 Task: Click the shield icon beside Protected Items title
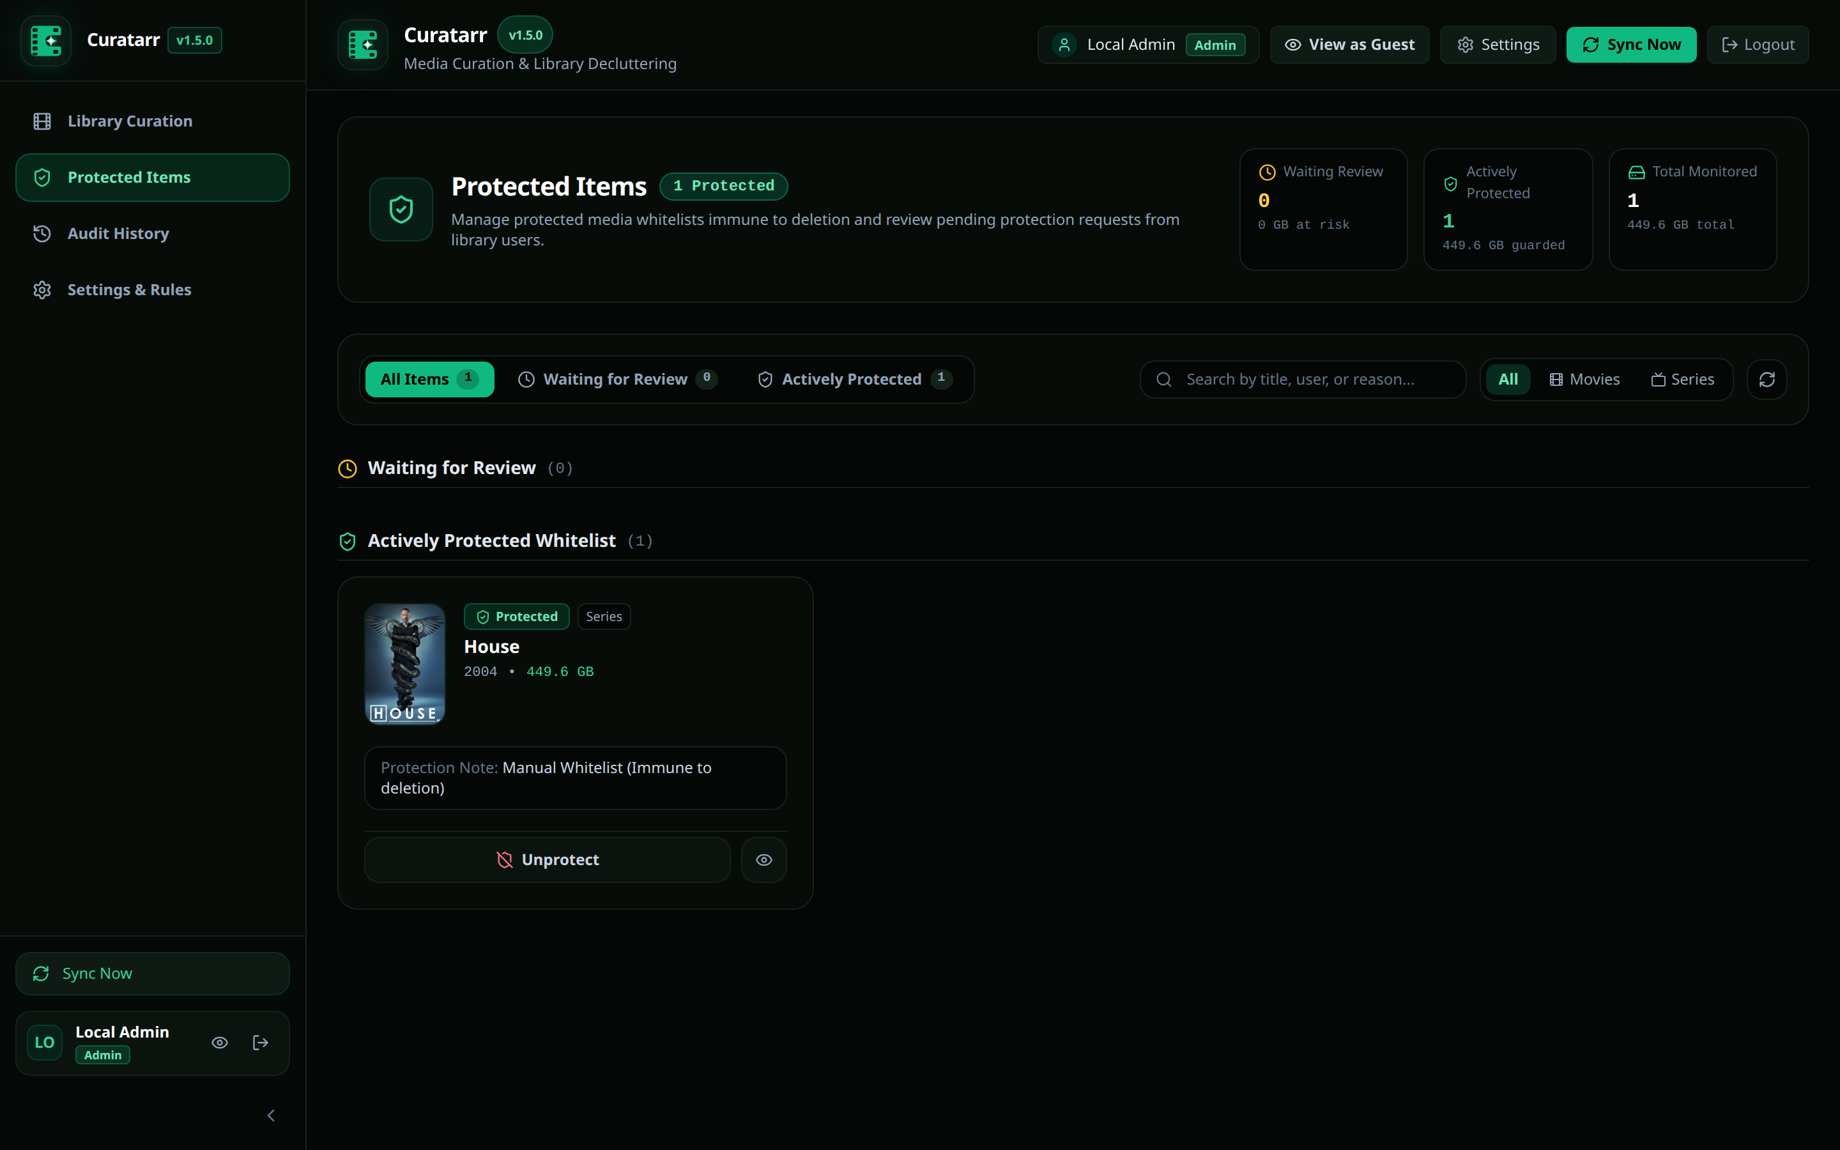(401, 209)
